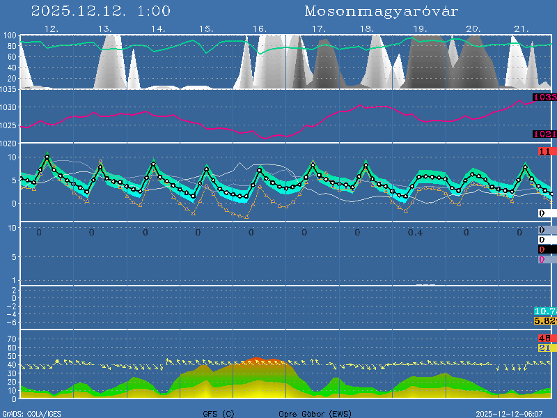Click the orange 5.82 value label

pyautogui.click(x=544, y=320)
